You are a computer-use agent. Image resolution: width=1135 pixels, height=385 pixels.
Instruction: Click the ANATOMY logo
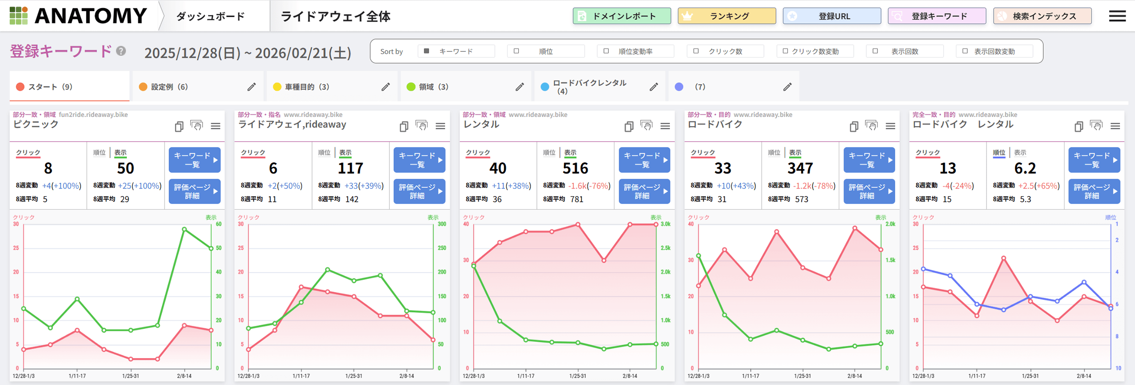pyautogui.click(x=78, y=16)
